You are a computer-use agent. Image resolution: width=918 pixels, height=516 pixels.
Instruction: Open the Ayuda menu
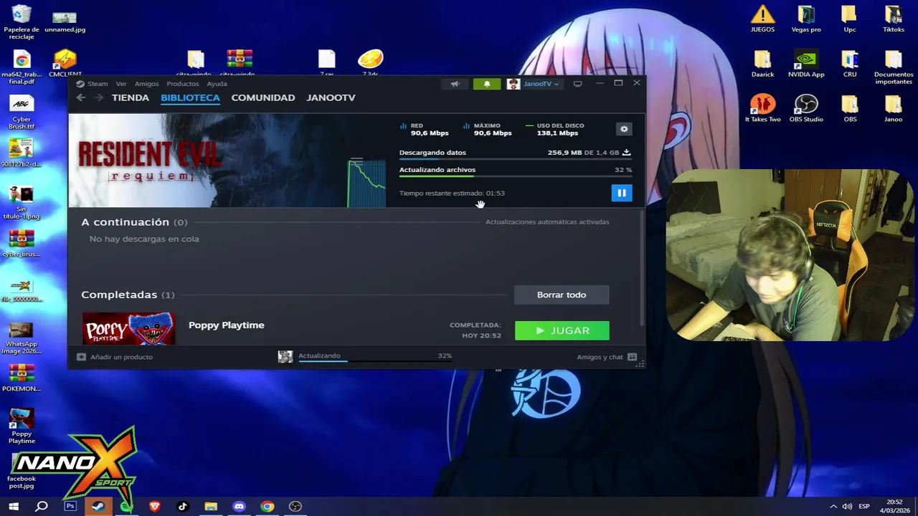[217, 84]
